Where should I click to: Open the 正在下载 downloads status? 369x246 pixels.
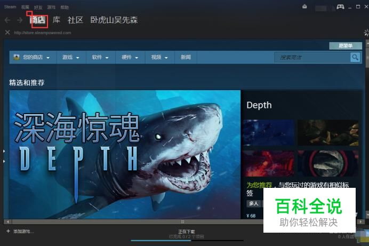[x=187, y=232]
